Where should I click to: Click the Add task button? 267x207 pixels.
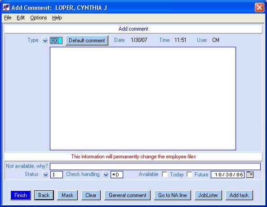point(239,195)
